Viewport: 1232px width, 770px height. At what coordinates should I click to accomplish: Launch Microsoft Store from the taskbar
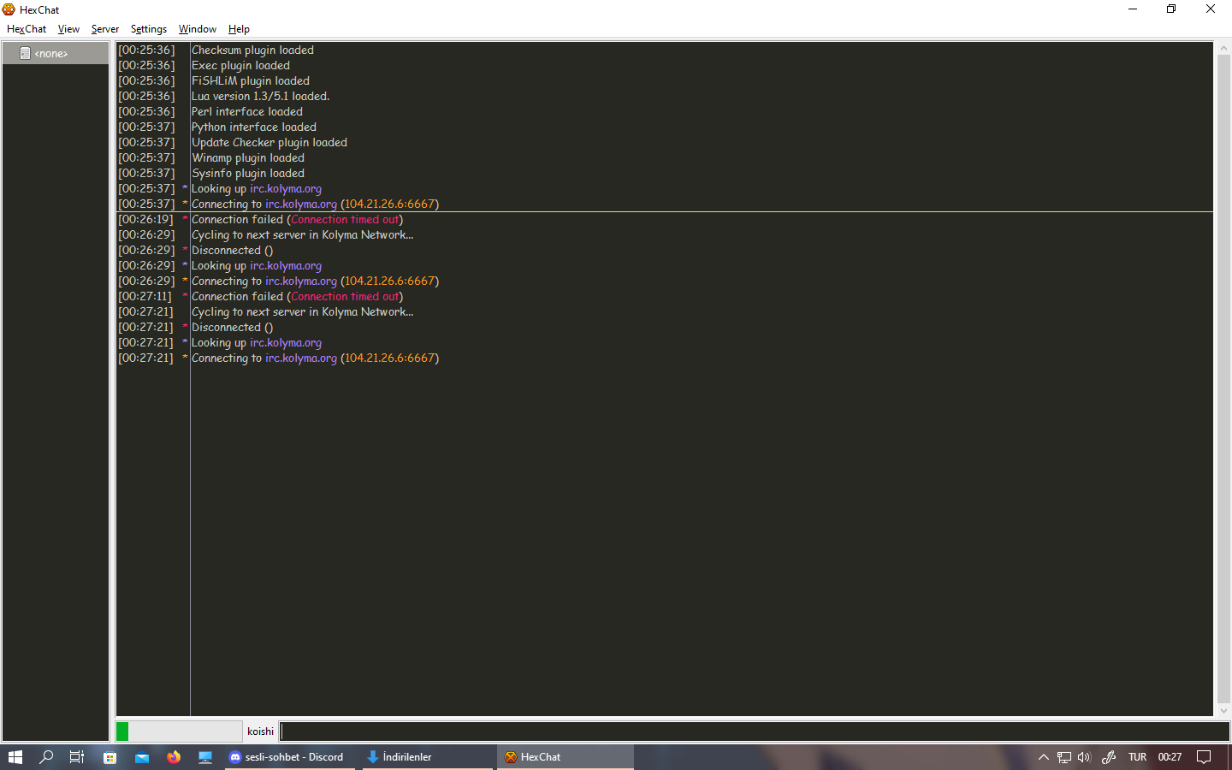tap(110, 757)
